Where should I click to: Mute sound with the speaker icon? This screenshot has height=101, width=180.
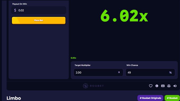(x=175, y=86)
